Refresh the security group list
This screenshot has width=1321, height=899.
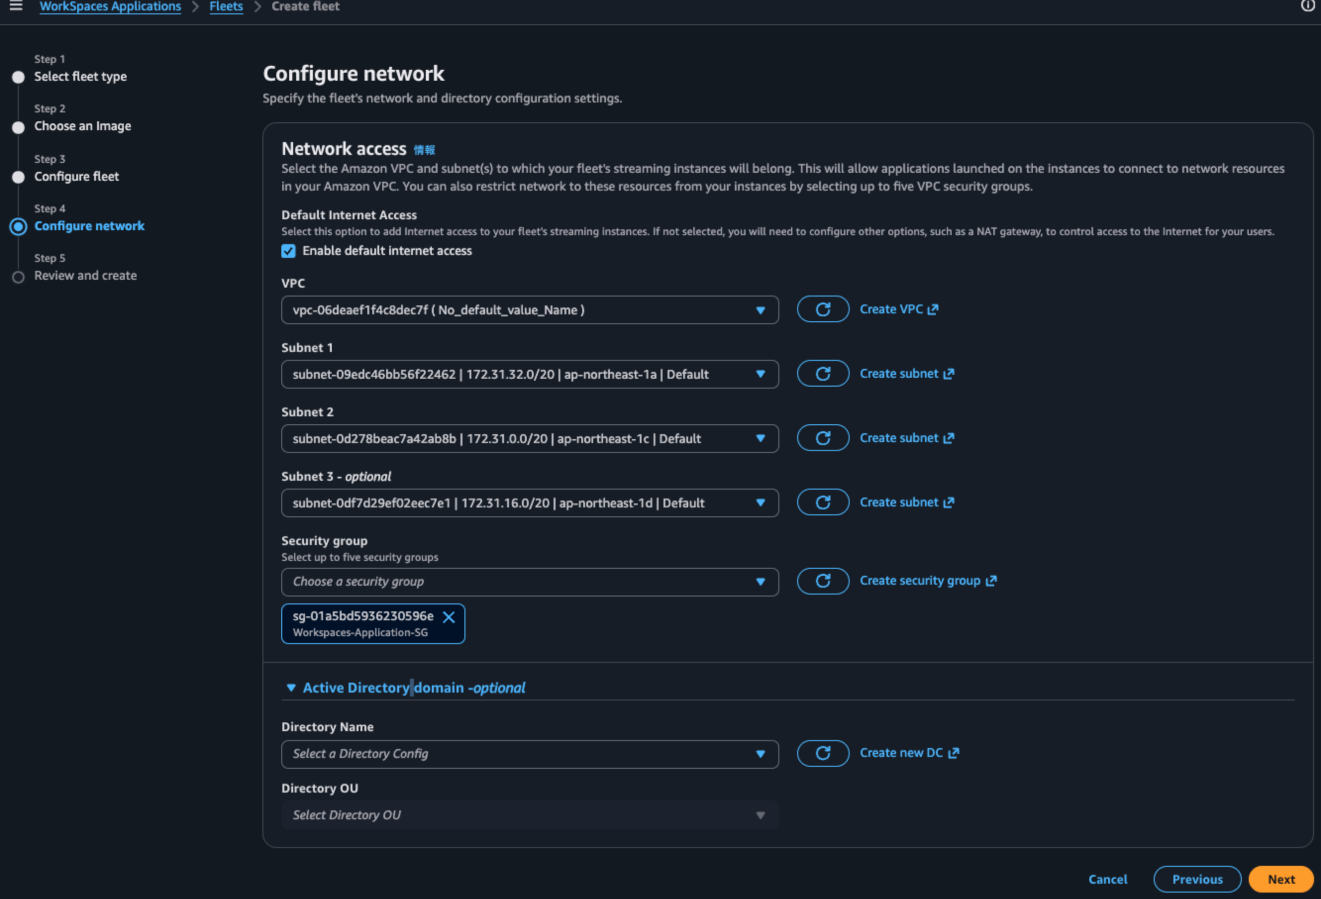[x=822, y=581]
